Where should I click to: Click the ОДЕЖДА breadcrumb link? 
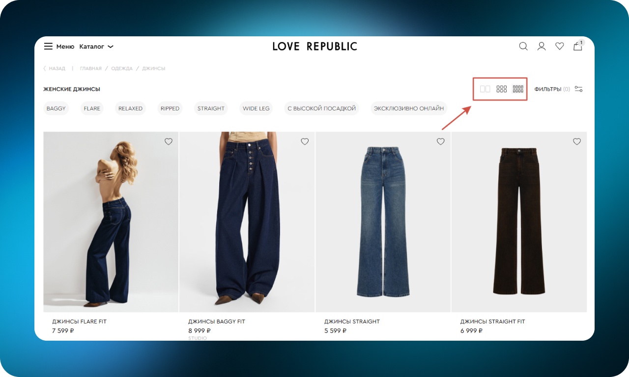122,69
